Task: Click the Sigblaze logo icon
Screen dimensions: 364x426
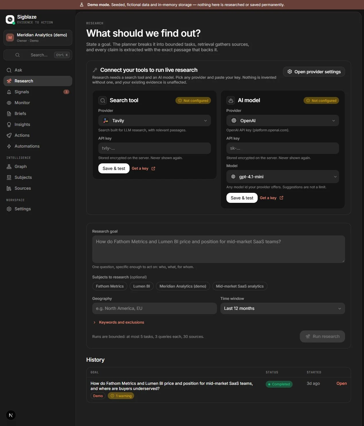Action: click(x=10, y=19)
